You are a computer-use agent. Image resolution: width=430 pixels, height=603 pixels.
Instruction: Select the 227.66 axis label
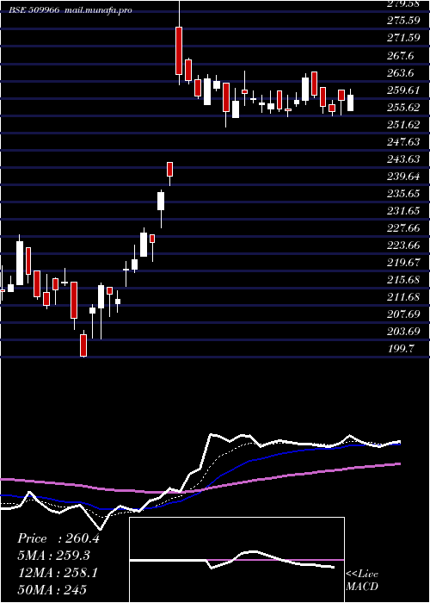pyautogui.click(x=403, y=227)
